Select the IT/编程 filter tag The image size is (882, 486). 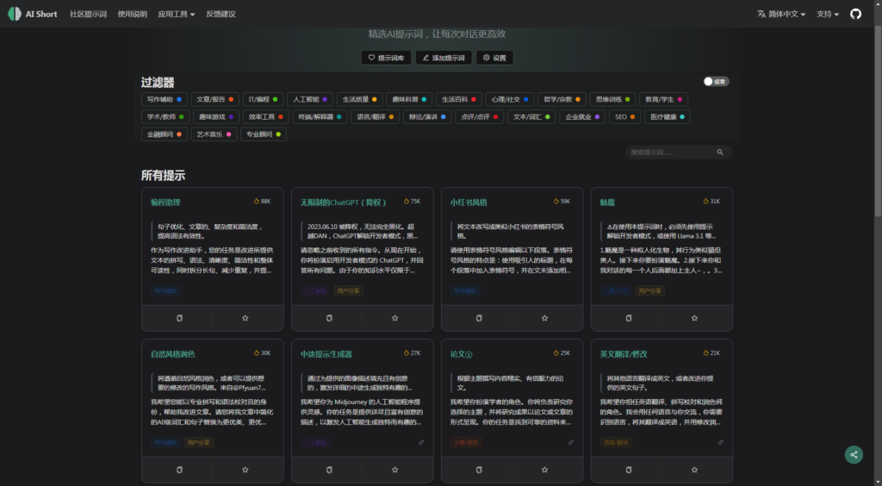point(262,99)
